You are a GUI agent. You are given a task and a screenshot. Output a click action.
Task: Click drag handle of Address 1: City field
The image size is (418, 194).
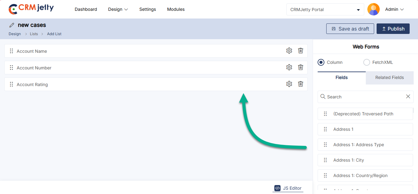coord(325,160)
